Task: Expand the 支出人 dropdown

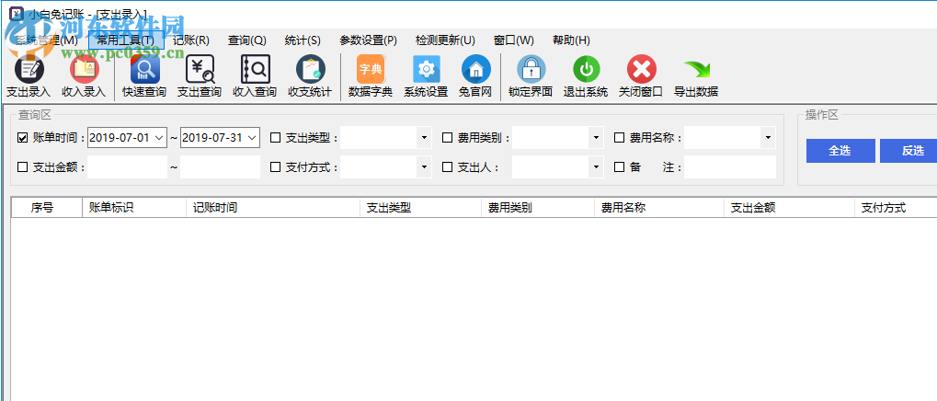Action: pos(596,166)
